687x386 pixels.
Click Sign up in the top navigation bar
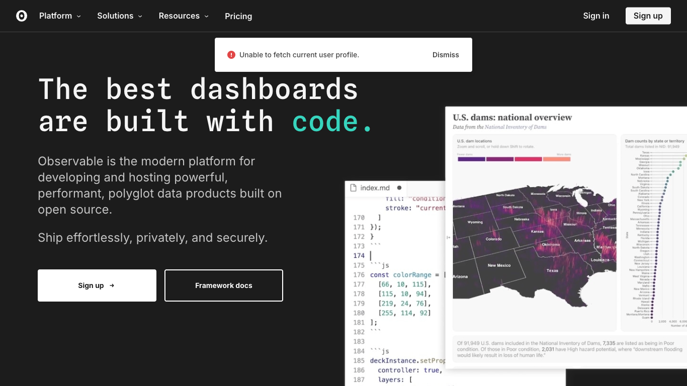[x=648, y=16]
